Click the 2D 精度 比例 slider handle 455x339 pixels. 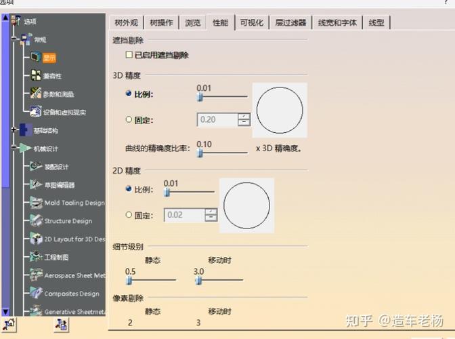tap(167, 192)
